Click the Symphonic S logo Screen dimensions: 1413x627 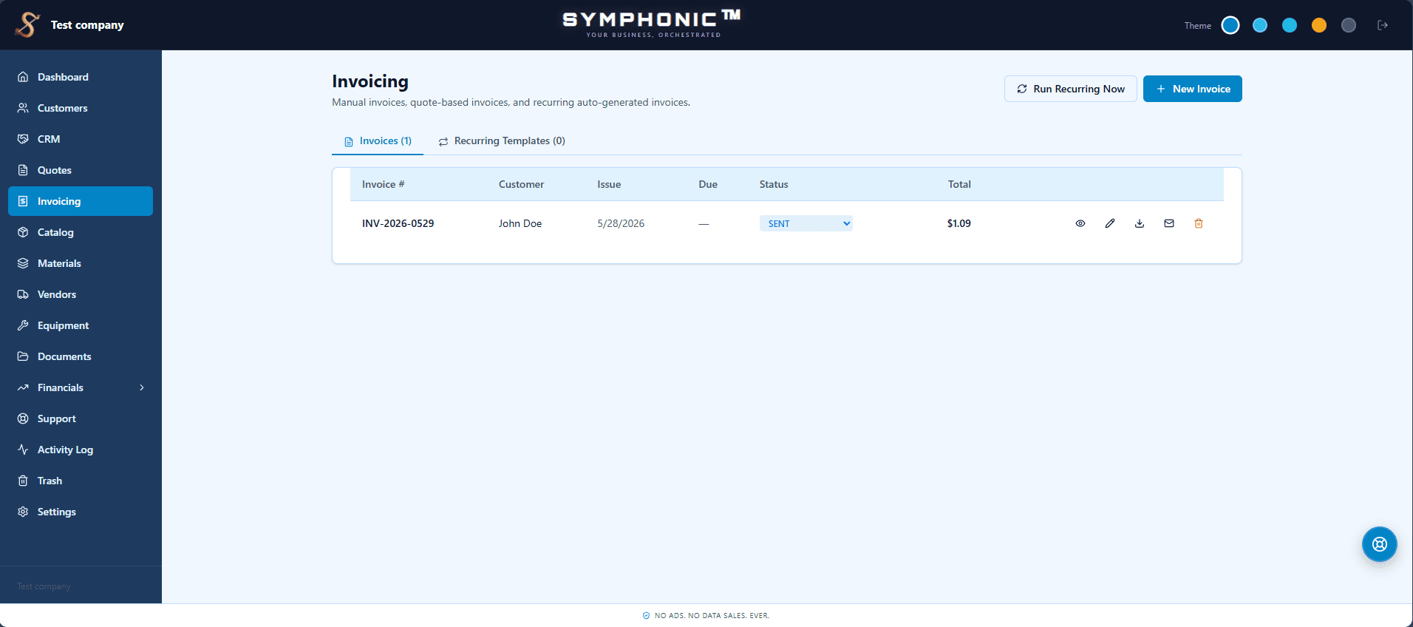27,24
